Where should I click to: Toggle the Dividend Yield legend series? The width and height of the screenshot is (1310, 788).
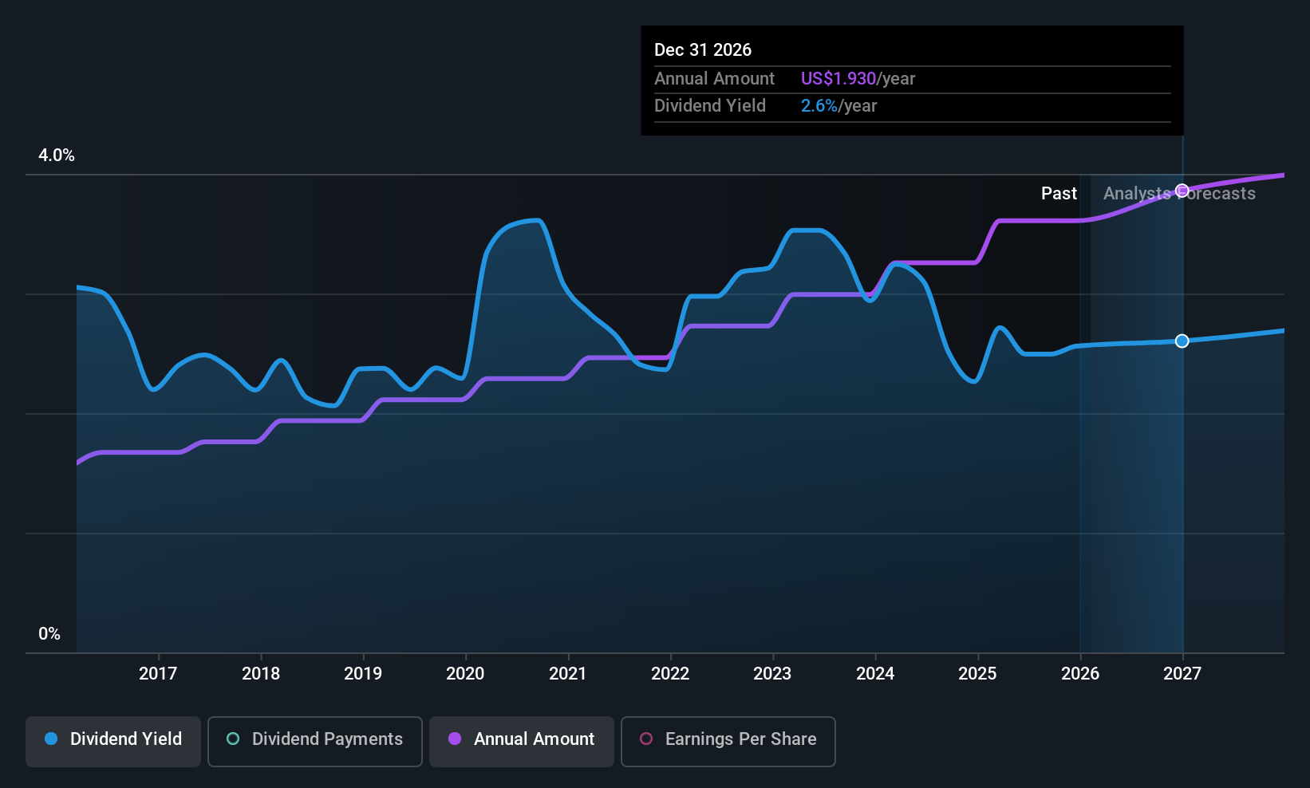(x=113, y=742)
